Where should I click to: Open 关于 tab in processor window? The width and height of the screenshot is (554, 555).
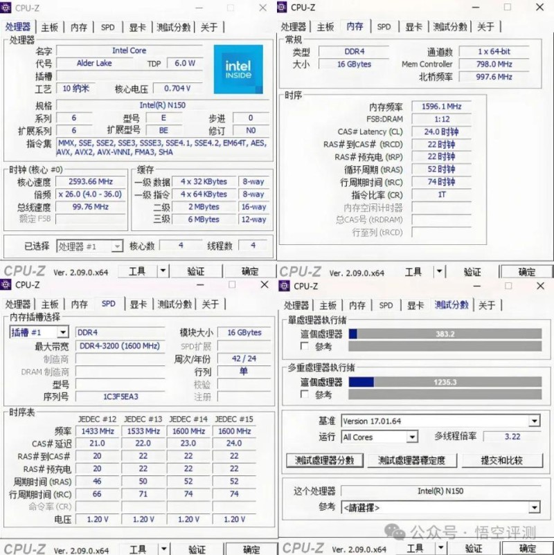coord(209,27)
